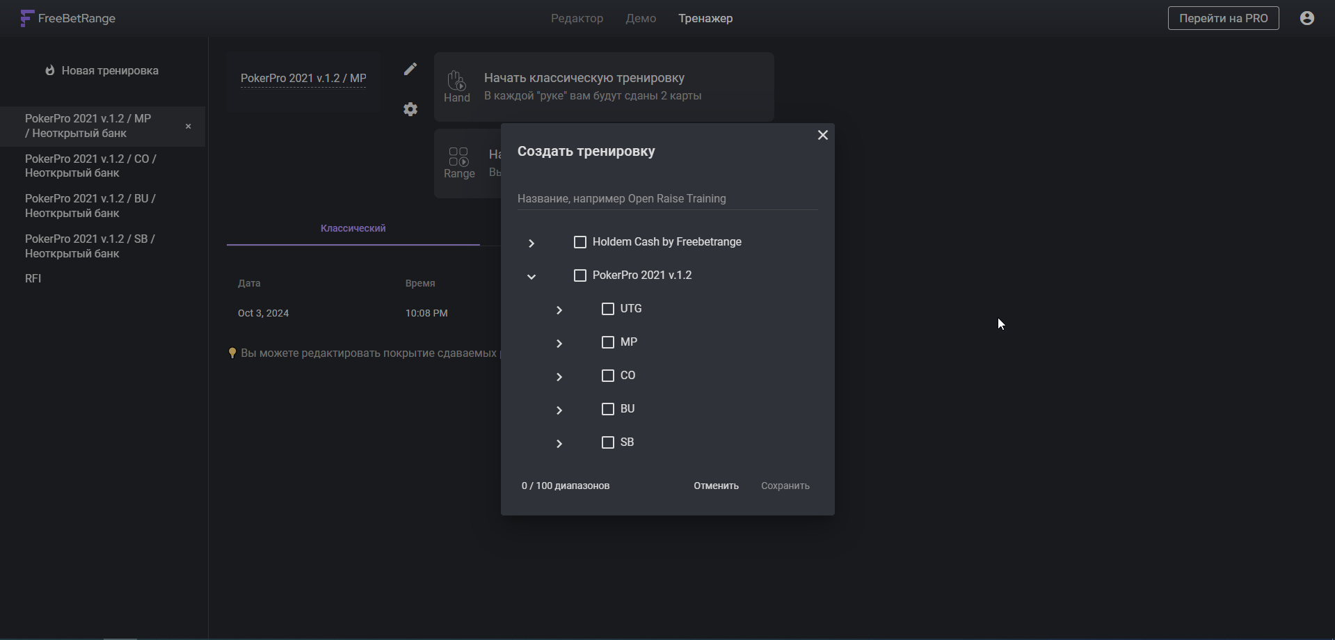Click the 10:08 PM time cell
1335x640 pixels.
[426, 313]
